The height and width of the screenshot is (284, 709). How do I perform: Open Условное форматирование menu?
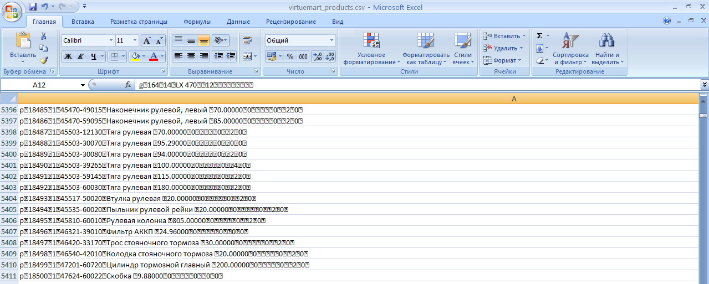click(371, 49)
